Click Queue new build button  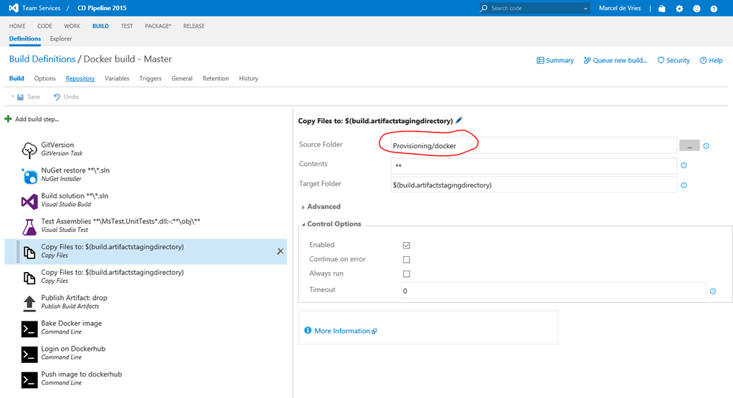coord(616,61)
